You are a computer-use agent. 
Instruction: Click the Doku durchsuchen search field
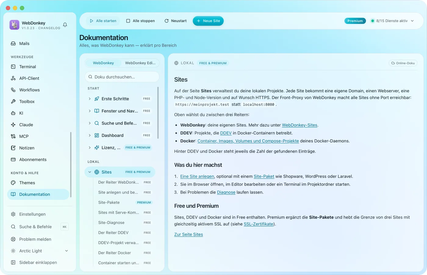pos(122,77)
